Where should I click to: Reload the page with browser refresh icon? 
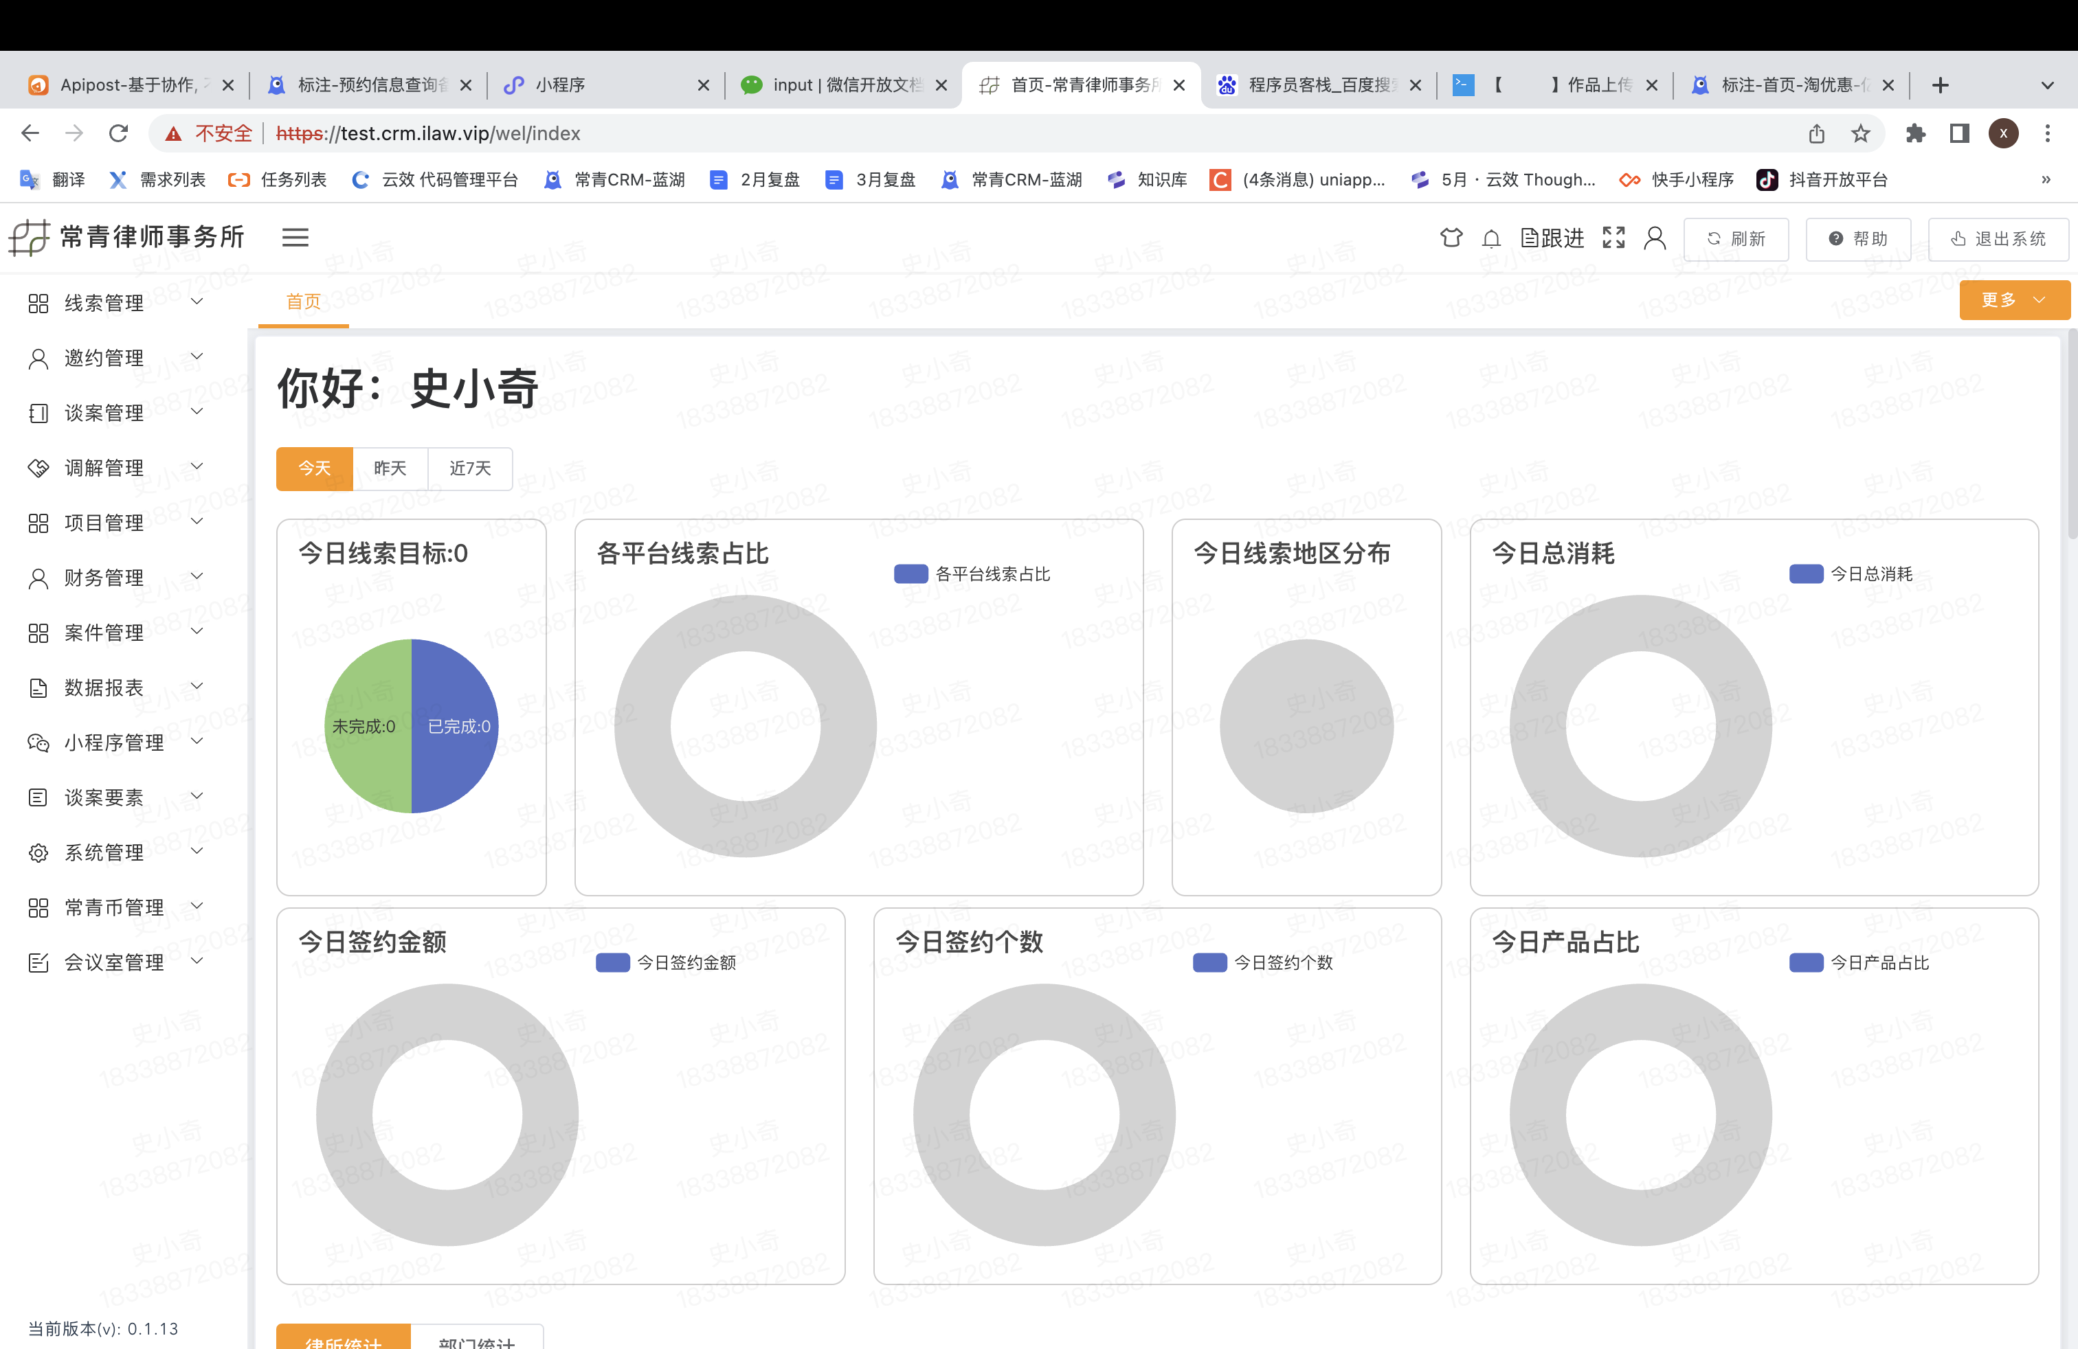click(x=119, y=133)
